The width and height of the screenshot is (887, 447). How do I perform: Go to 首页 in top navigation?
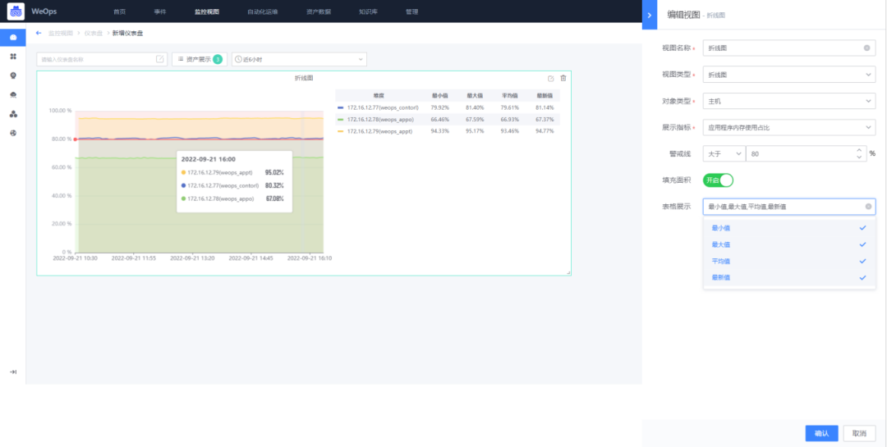(119, 11)
